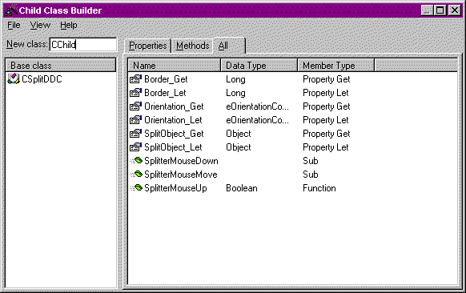Click the Orientation_Let property icon

[x=135, y=120]
